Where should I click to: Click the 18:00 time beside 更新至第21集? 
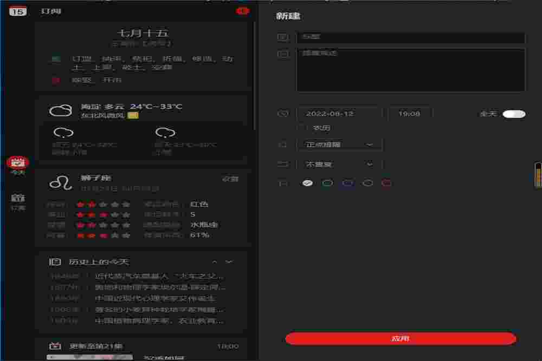228,346
